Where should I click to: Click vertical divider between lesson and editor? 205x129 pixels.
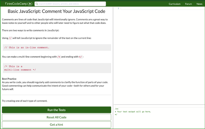(x=113, y=67)
